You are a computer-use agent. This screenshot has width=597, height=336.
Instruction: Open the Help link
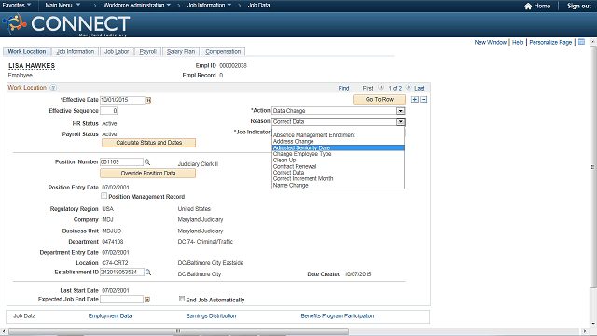(x=518, y=42)
